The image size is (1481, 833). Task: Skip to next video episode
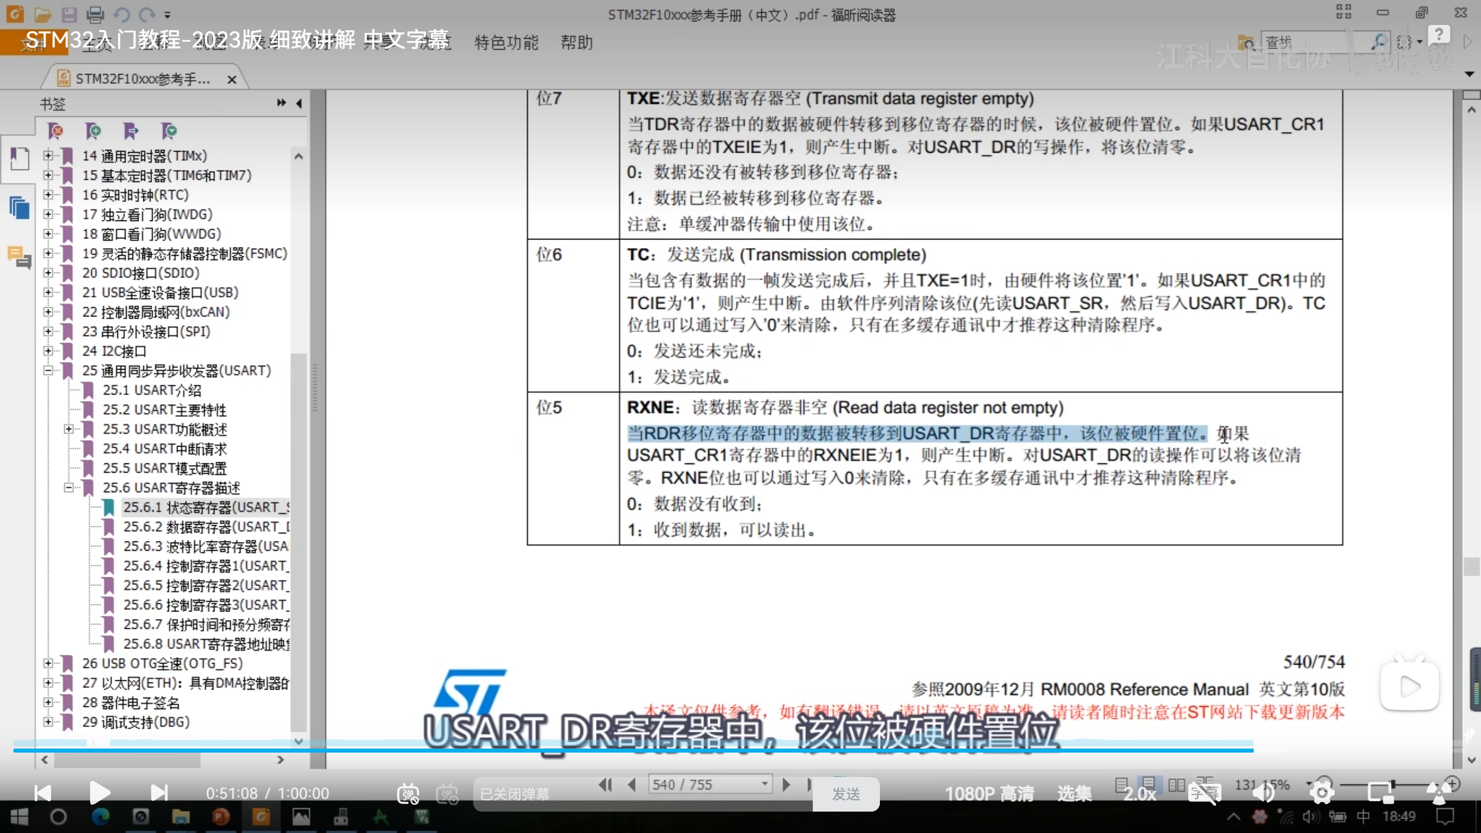coord(159,793)
